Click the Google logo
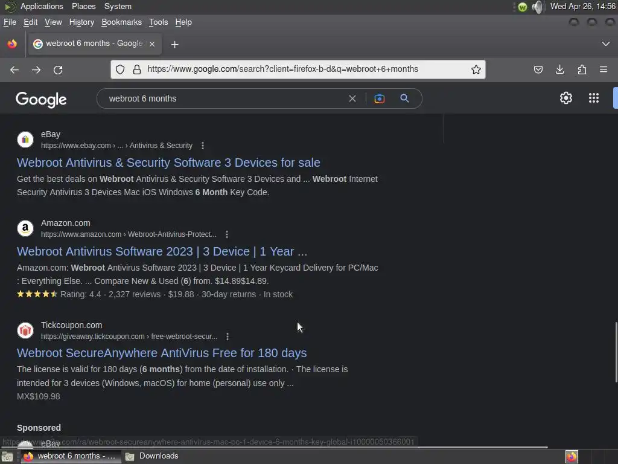The height and width of the screenshot is (464, 618). pos(41,100)
